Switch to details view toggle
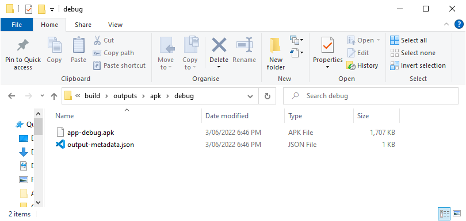The height and width of the screenshot is (221, 466). click(444, 214)
